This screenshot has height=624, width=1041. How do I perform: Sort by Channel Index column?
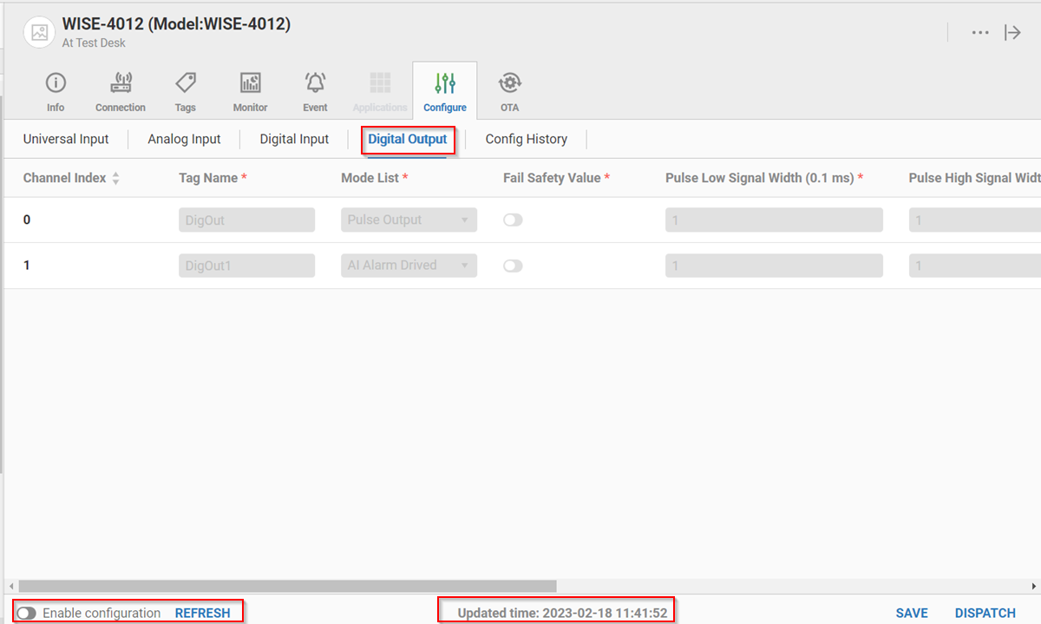(x=116, y=178)
